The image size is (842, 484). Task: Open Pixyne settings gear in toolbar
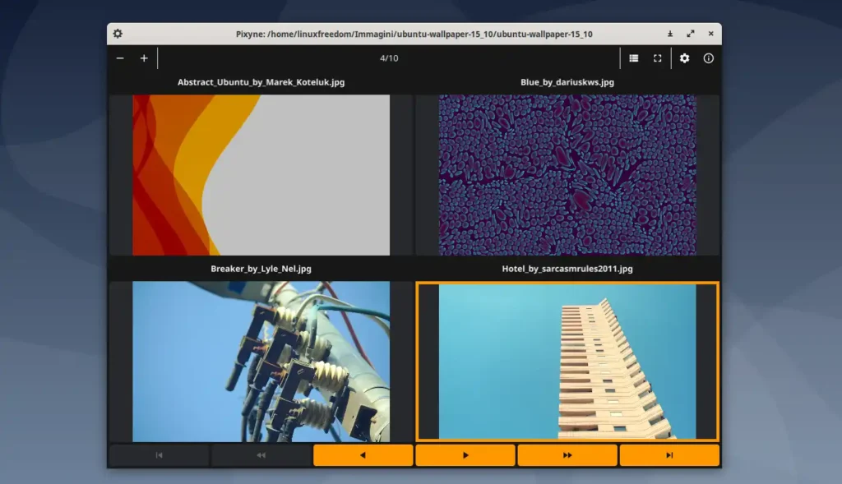(x=684, y=58)
